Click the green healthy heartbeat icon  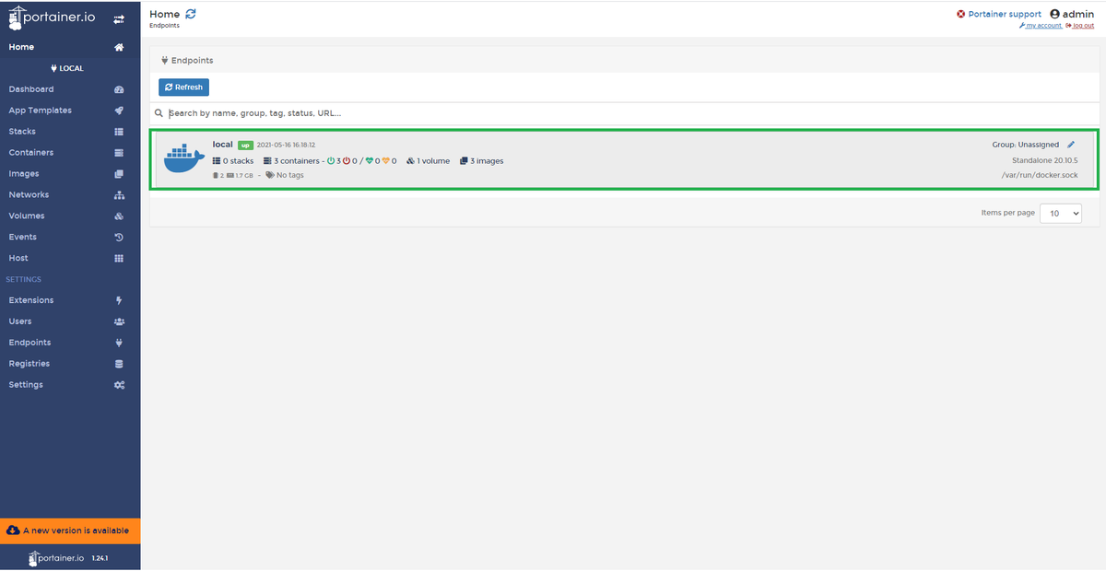click(370, 161)
